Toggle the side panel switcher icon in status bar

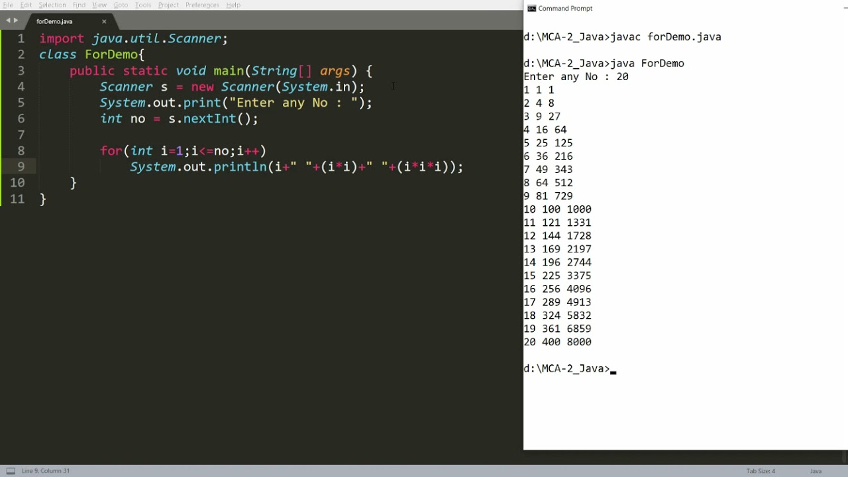click(x=10, y=470)
